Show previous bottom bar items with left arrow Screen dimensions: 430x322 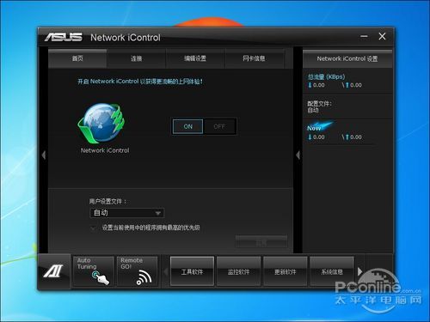coord(165,271)
